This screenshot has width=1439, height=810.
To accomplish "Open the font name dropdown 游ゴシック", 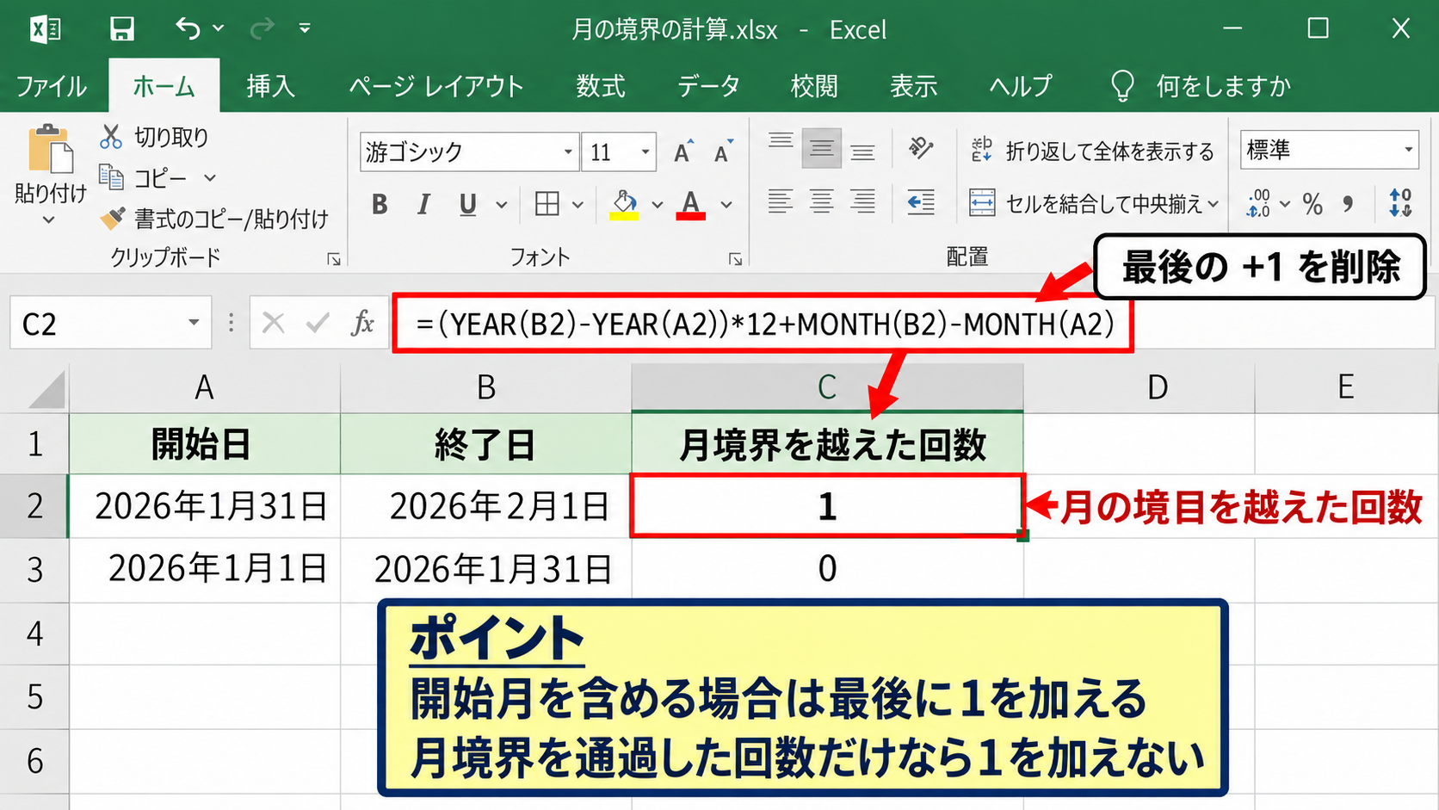I will pyautogui.click(x=568, y=152).
